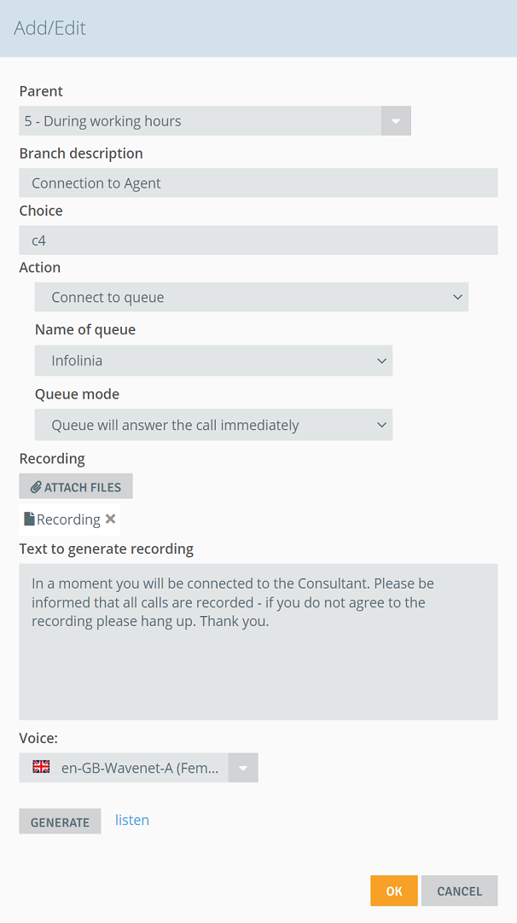
Task: Click the GENERATE button
Action: point(60,821)
